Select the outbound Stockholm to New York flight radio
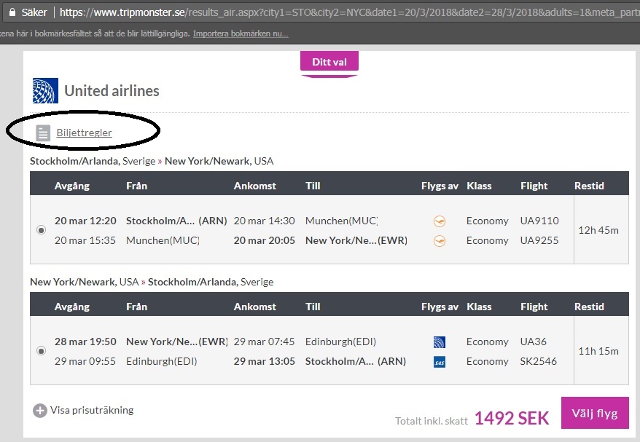Viewport: 640px width, 442px height. pos(42,230)
